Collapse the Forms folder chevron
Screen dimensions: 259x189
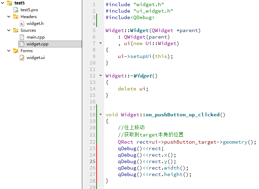tap(9, 51)
